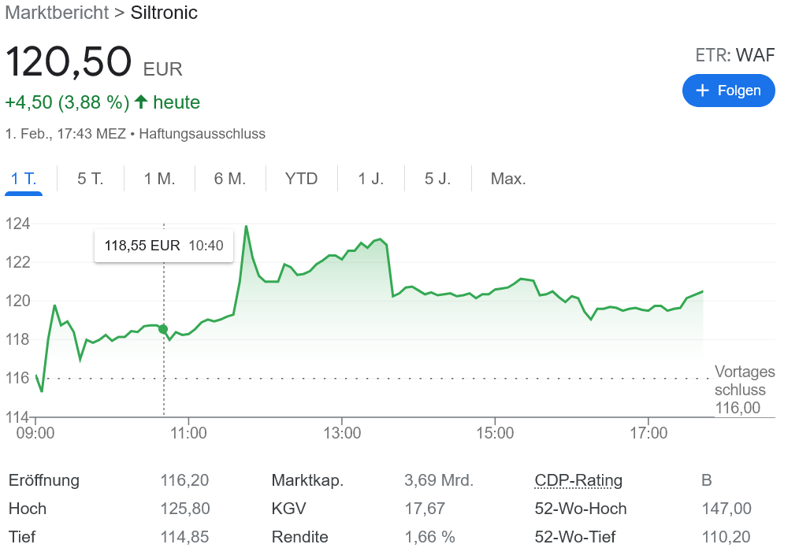Click the Folgen follow button
This screenshot has height=559, width=799.
coord(728,91)
